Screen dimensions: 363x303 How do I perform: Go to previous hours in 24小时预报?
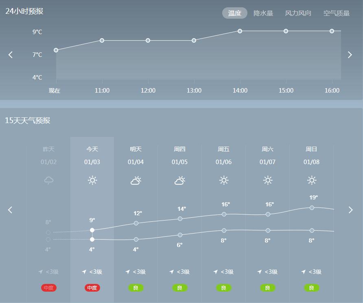point(11,55)
